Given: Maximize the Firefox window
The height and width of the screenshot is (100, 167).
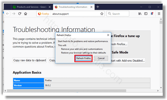Looking at the screenshot, I should click(150, 7).
